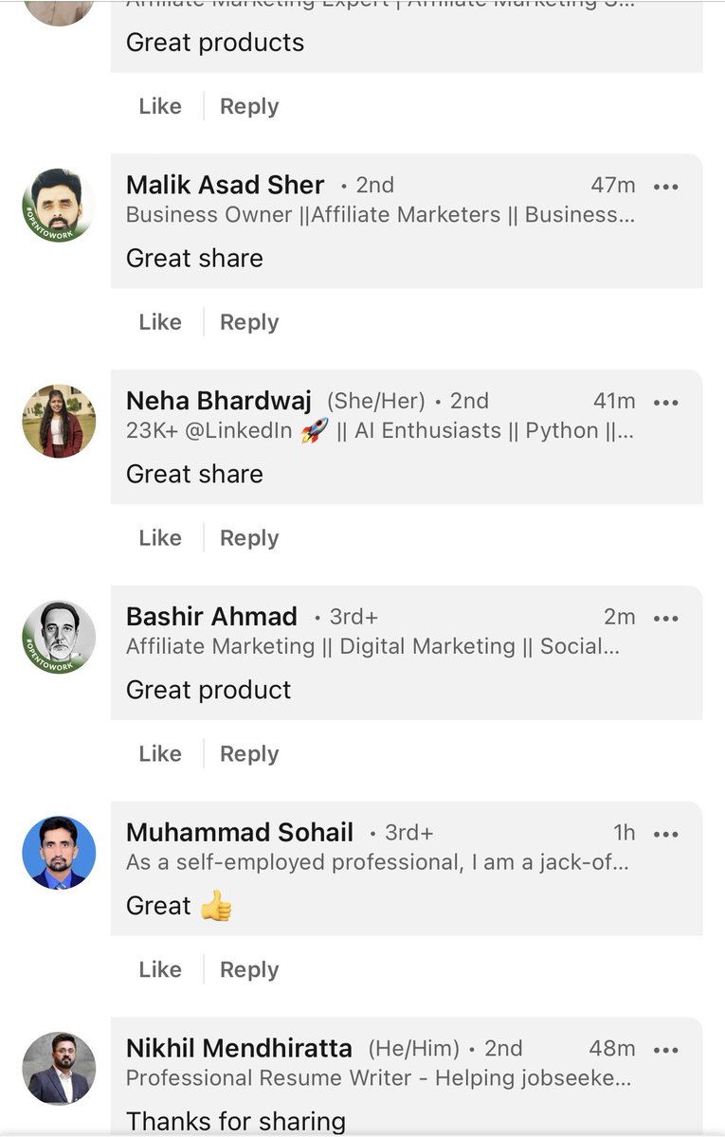The width and height of the screenshot is (725, 1137).
Task: Open more options on Nikhil Mendhiratta's comment
Action: click(666, 1050)
